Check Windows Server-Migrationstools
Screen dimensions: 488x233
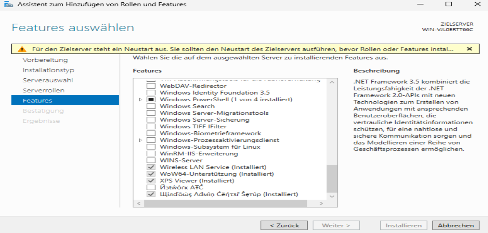(x=150, y=113)
